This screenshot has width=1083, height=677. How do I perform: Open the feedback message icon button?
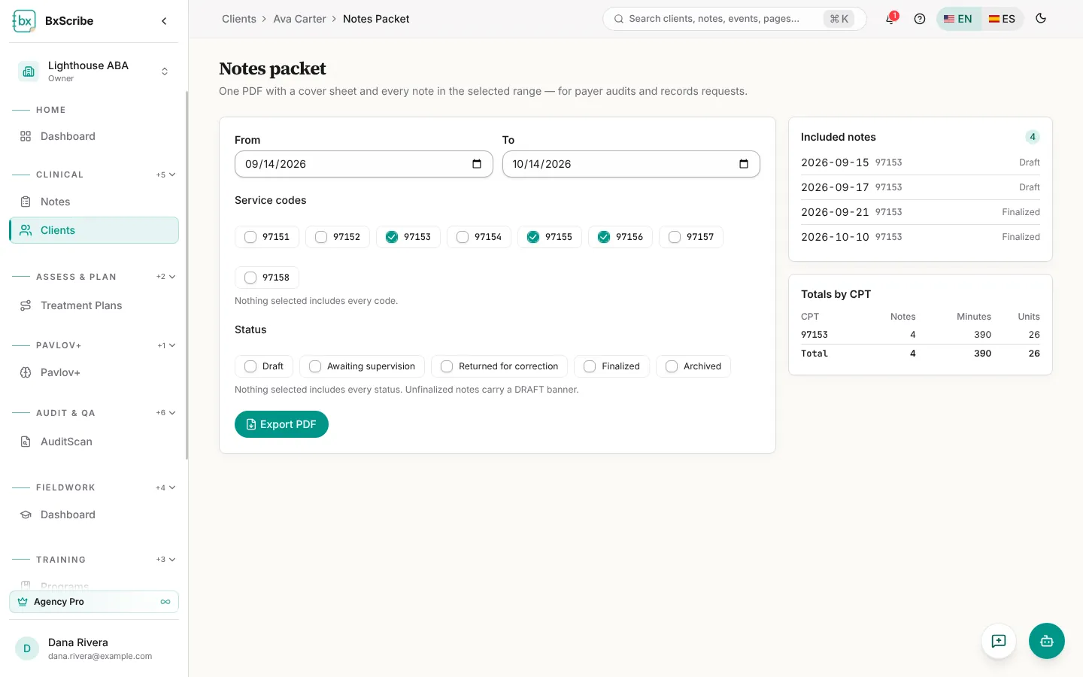point(999,641)
